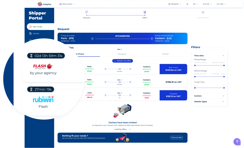Click Van info icon in €28.12 offer
Image resolution: width=244 pixels, height=148 pixels.
(x=121, y=93)
